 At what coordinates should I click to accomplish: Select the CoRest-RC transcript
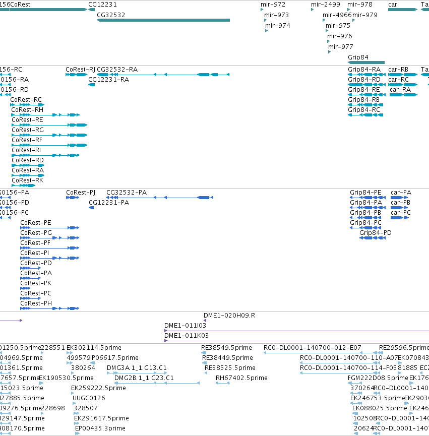pos(27,105)
